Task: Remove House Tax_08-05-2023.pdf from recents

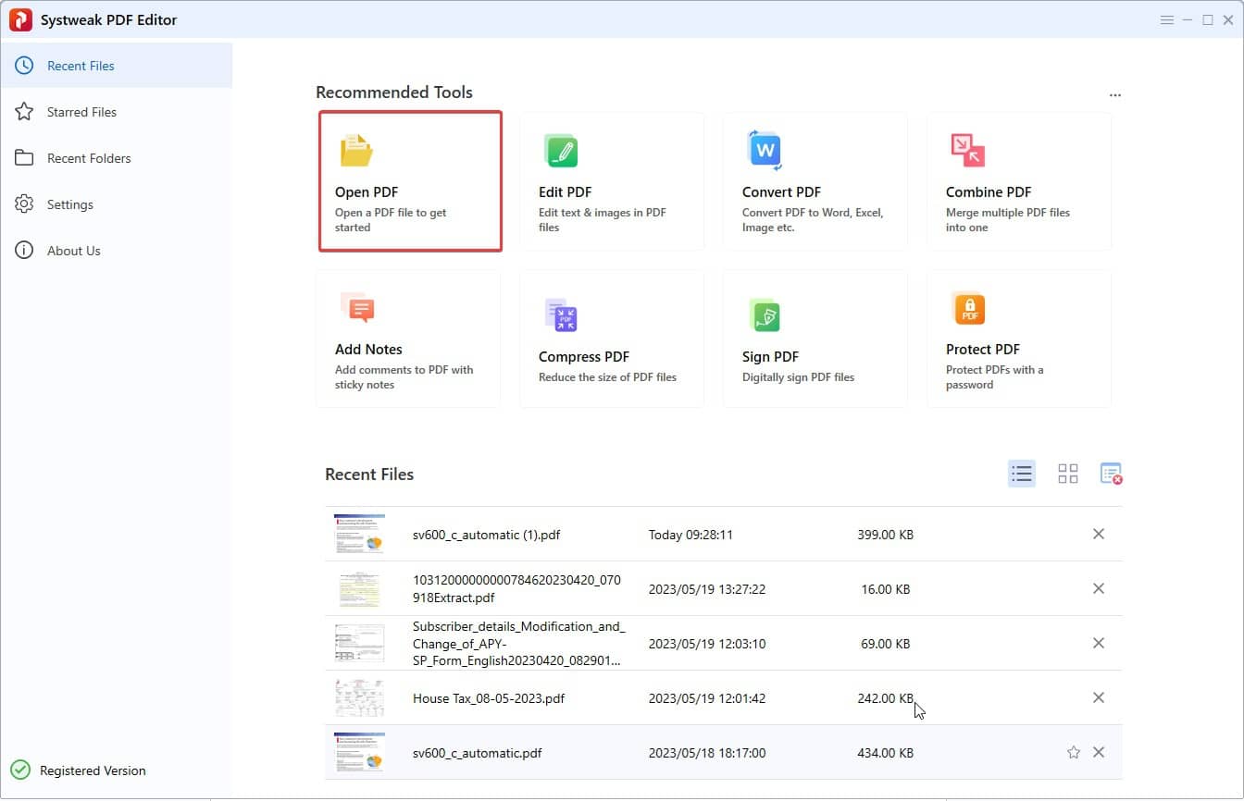Action: pos(1099,697)
